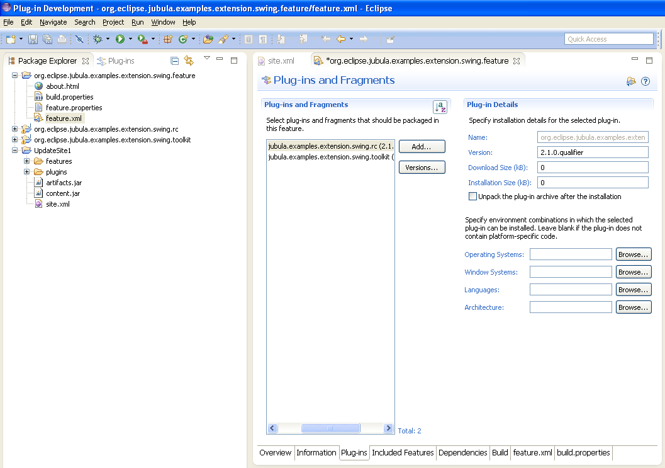Select jubula.examples.extension.swing.toolkit list entry

pos(331,157)
